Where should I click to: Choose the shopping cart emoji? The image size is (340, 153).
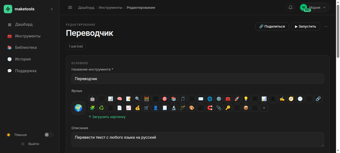pos(147,108)
